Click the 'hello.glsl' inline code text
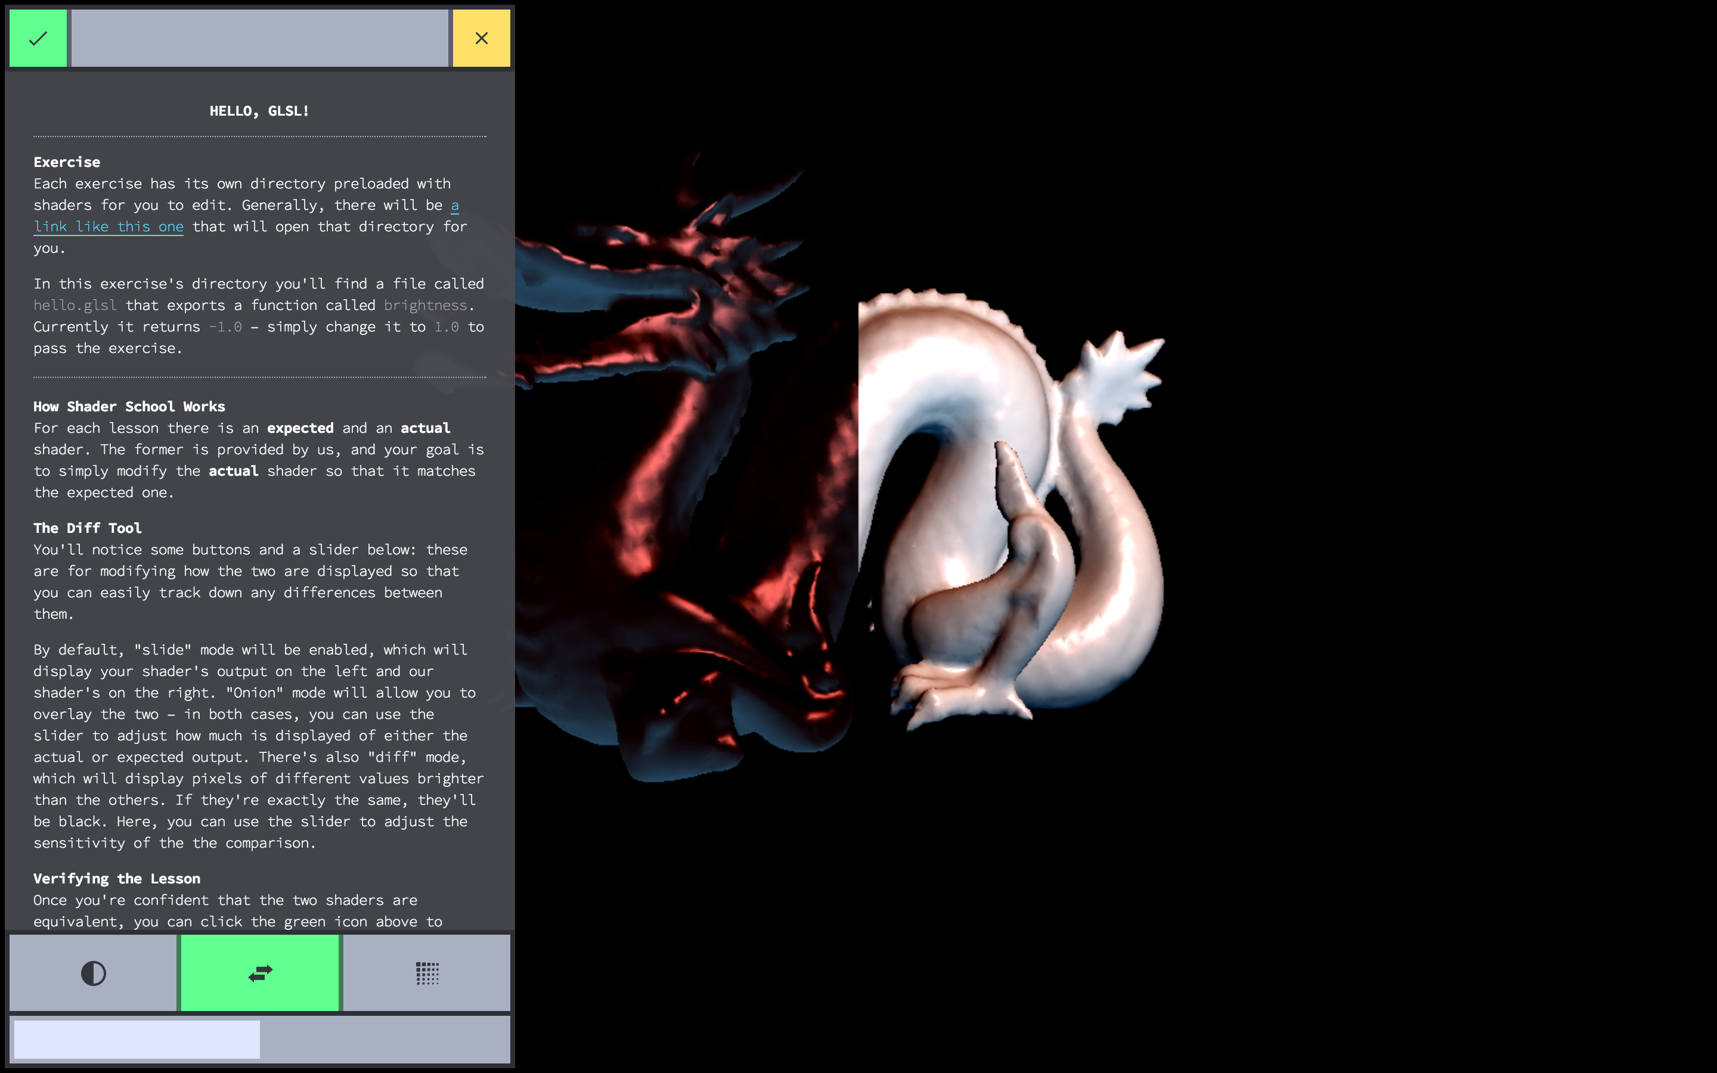 tap(75, 305)
